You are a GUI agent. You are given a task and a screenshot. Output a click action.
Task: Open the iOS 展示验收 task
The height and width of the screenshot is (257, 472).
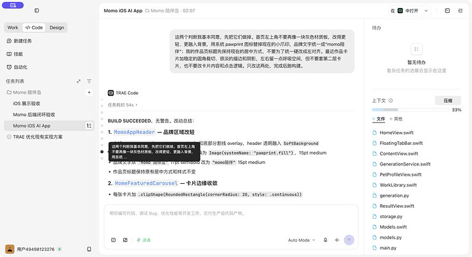click(27, 103)
